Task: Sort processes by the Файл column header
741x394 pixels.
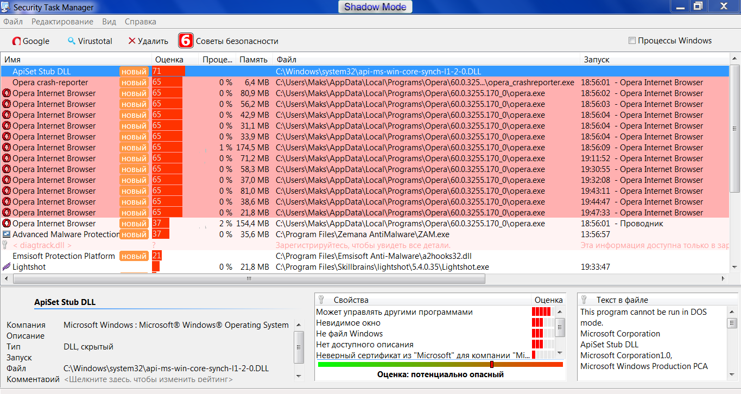Action: [426, 60]
